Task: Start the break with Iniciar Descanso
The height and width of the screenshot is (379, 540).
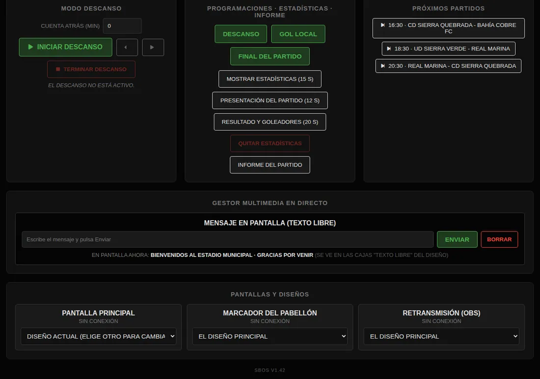Action: tap(65, 47)
